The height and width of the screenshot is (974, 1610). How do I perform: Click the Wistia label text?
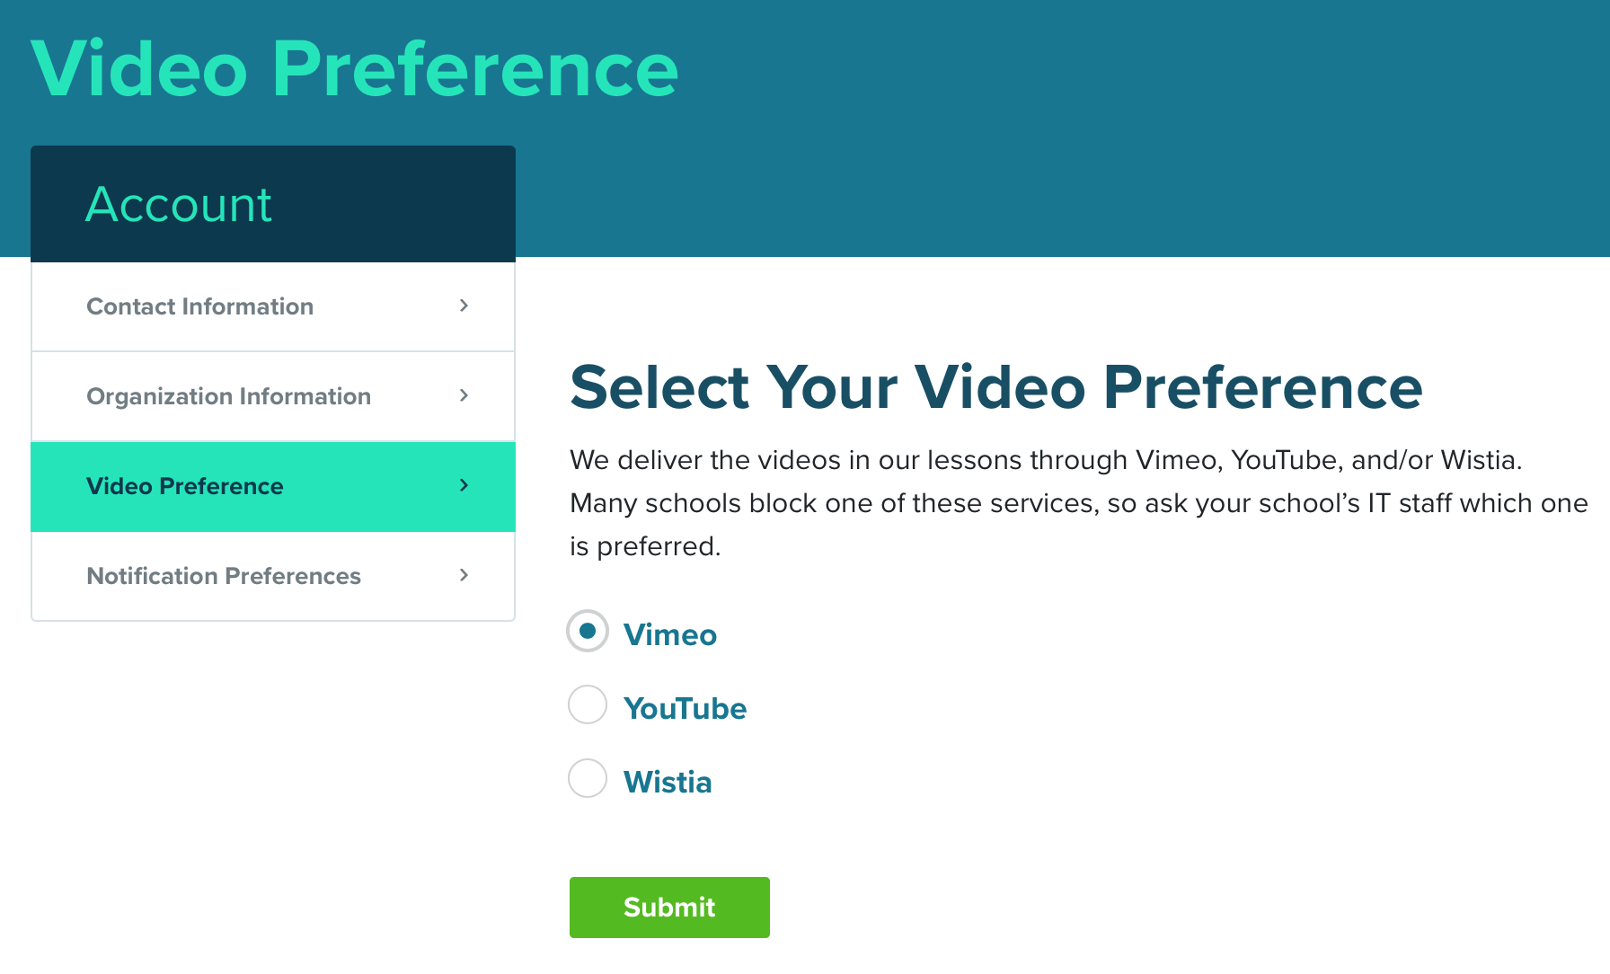668,781
